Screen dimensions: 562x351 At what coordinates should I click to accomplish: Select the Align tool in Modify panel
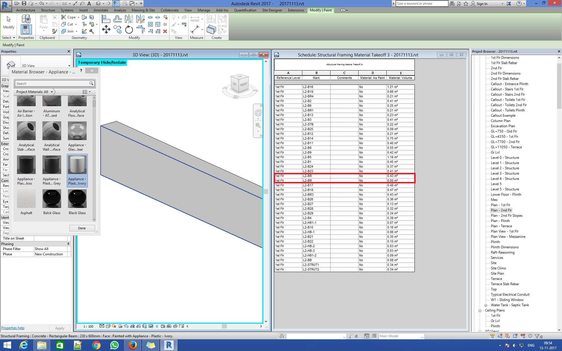(106, 19)
